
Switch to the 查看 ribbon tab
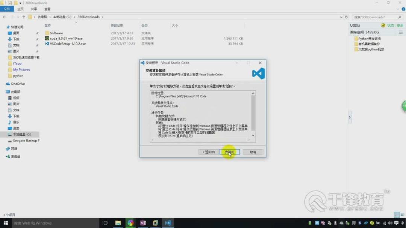pyautogui.click(x=47, y=9)
